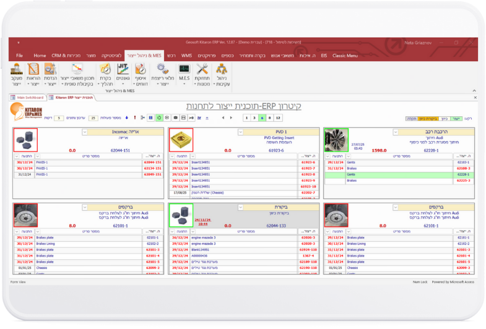Viewport: 486px width, 329px height.
Task: Go to next stations page with right arrow
Action: tap(231, 118)
